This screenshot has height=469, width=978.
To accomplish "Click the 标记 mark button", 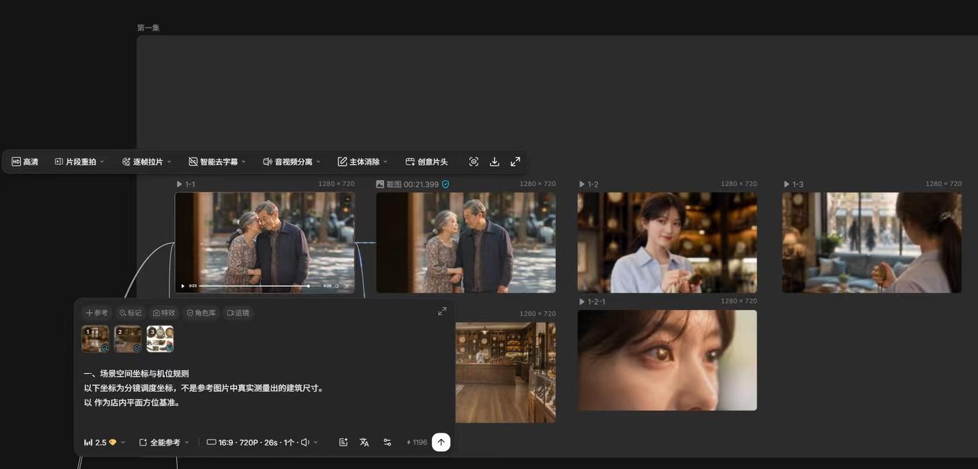I will [130, 313].
